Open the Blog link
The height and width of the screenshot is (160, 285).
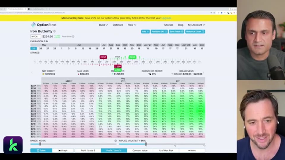(x=180, y=25)
